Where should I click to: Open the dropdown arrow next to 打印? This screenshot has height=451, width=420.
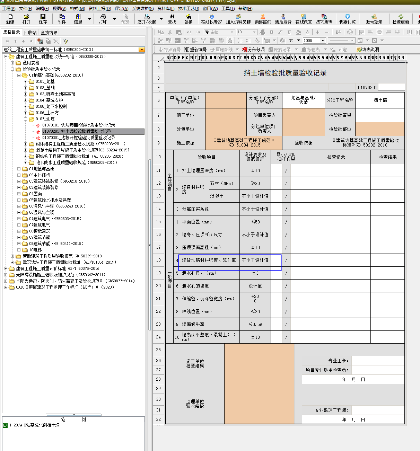click(x=114, y=19)
